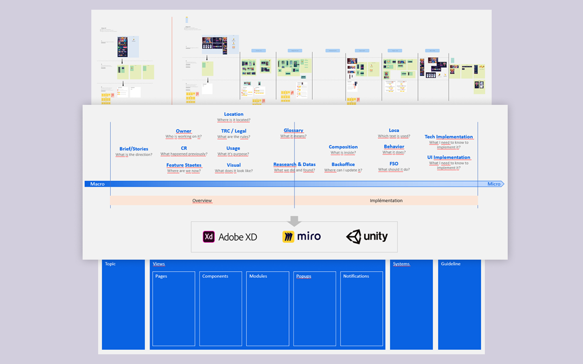Open the Guideline blue panel
583x364 pixels.
pyautogui.click(x=460, y=304)
